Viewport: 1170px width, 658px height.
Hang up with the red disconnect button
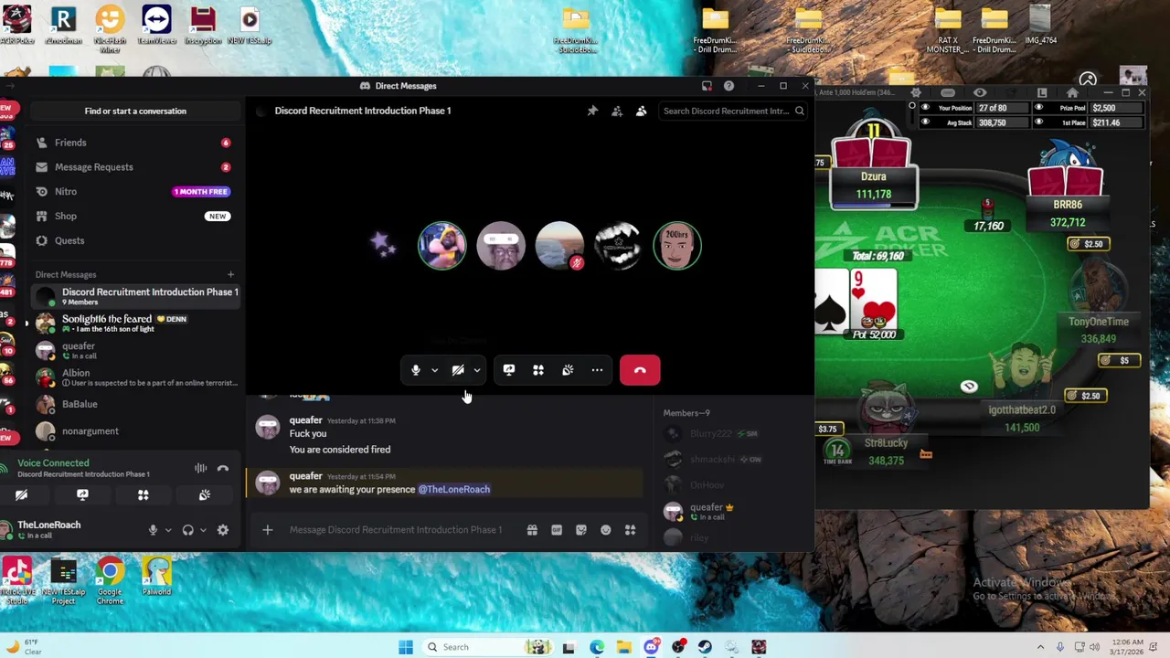tap(640, 370)
